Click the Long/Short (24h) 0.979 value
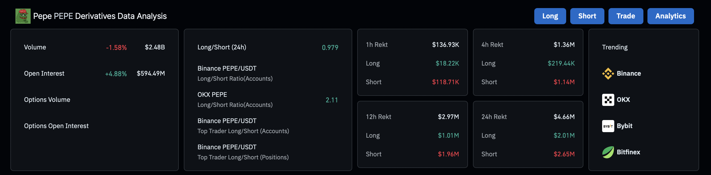 330,47
